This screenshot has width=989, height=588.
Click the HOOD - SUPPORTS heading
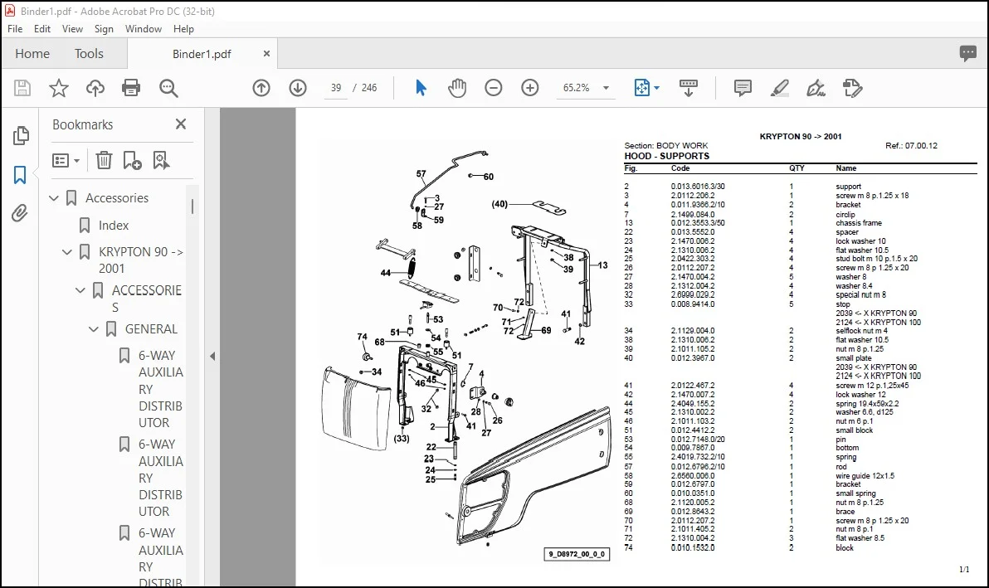click(667, 156)
